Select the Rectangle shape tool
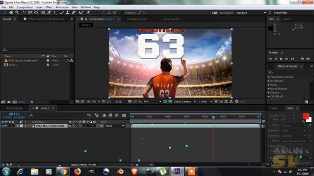 [x=43, y=13]
